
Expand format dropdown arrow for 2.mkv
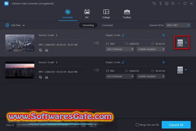click(x=186, y=43)
